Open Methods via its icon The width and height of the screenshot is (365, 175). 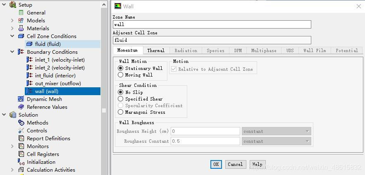tap(21, 123)
